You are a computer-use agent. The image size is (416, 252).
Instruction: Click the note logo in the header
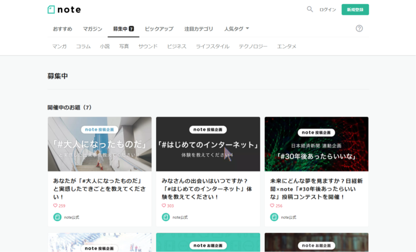click(64, 9)
